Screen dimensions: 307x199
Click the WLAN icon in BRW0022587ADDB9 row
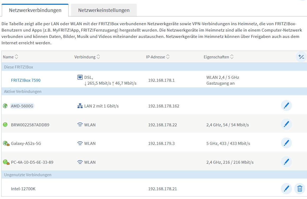pos(80,125)
